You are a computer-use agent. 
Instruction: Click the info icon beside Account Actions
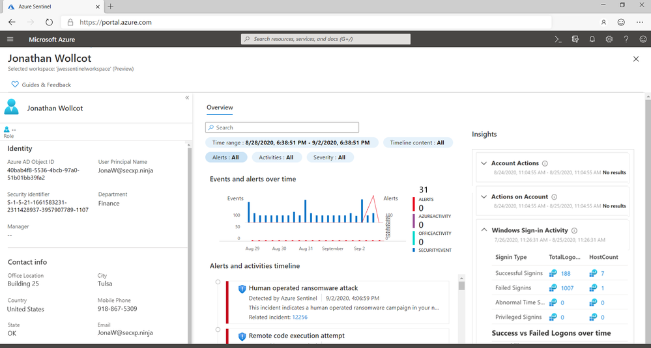pos(545,163)
